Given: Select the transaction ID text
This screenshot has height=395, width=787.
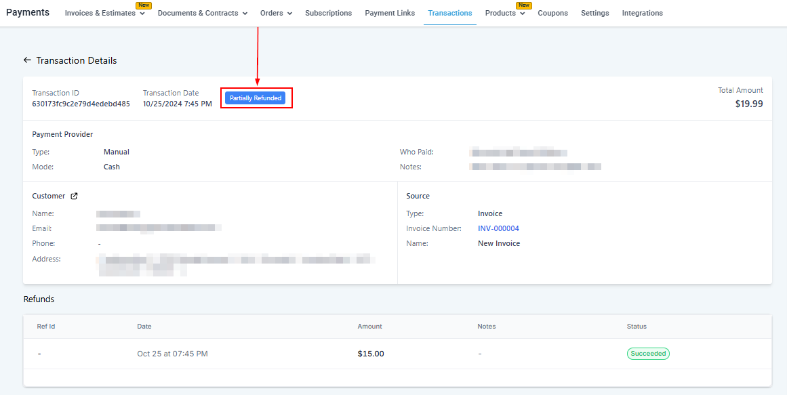Looking at the screenshot, I should tap(81, 104).
